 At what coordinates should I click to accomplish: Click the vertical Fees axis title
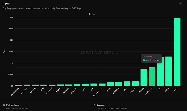coord(4,51)
